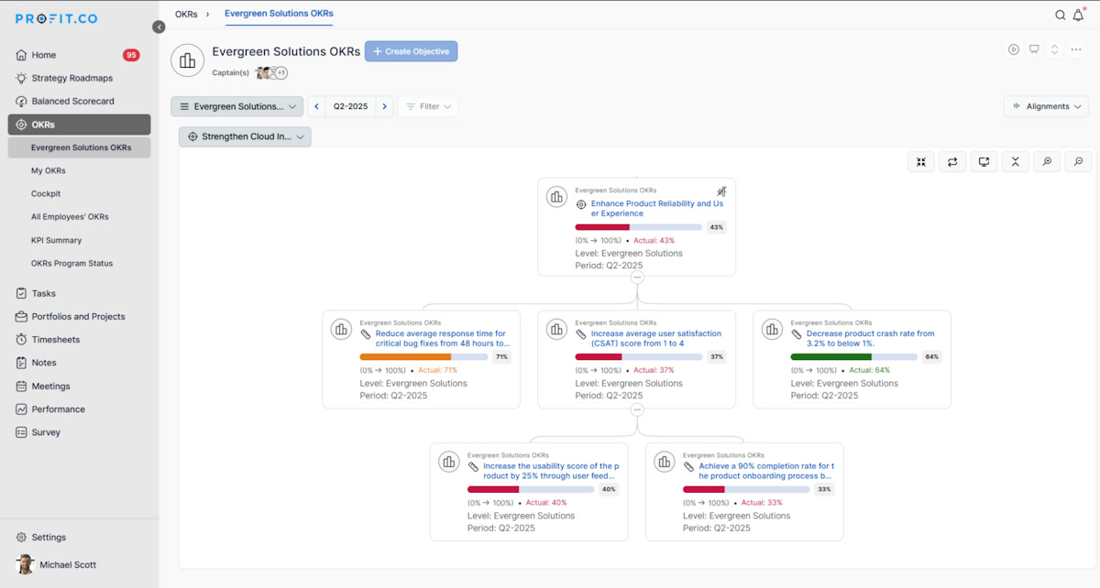The height and width of the screenshot is (588, 1100).
Task: Open Balanced Scorecard in sidebar
Action: pos(73,102)
